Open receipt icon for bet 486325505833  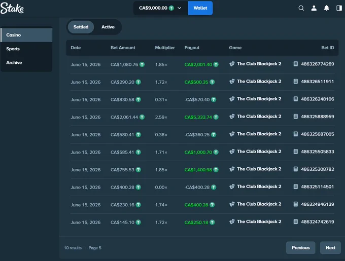click(296, 152)
